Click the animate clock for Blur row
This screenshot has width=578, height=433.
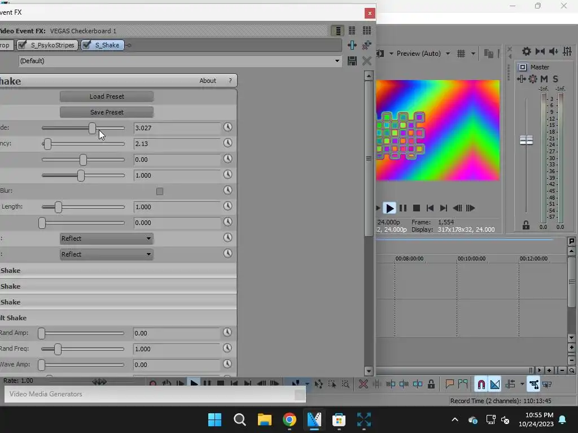[228, 191]
